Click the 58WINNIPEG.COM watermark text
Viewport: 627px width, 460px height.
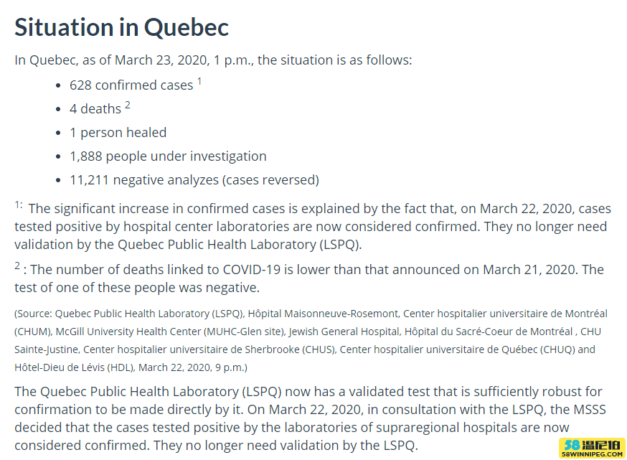593,454
